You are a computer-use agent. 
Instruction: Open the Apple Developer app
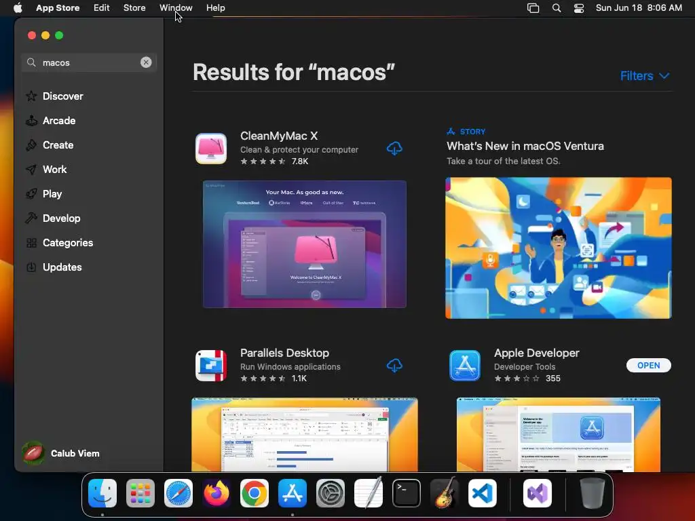648,365
